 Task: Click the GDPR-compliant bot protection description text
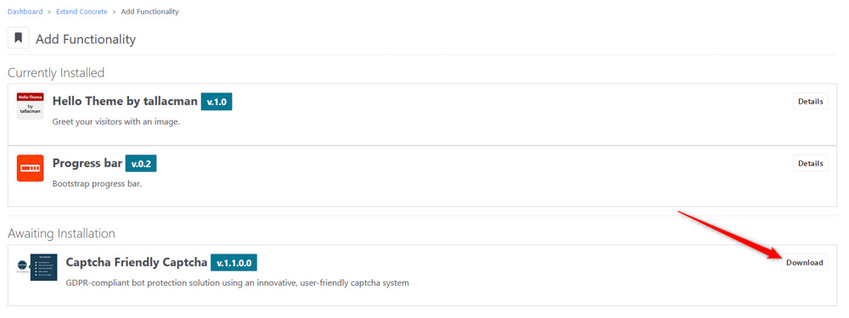[237, 283]
